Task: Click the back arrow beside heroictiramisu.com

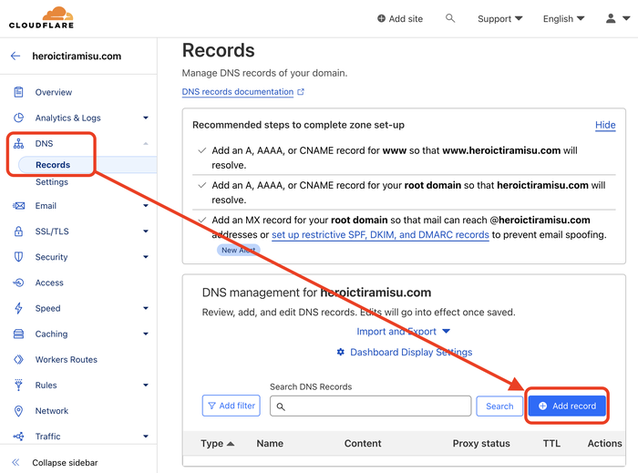Action: pyautogui.click(x=15, y=57)
